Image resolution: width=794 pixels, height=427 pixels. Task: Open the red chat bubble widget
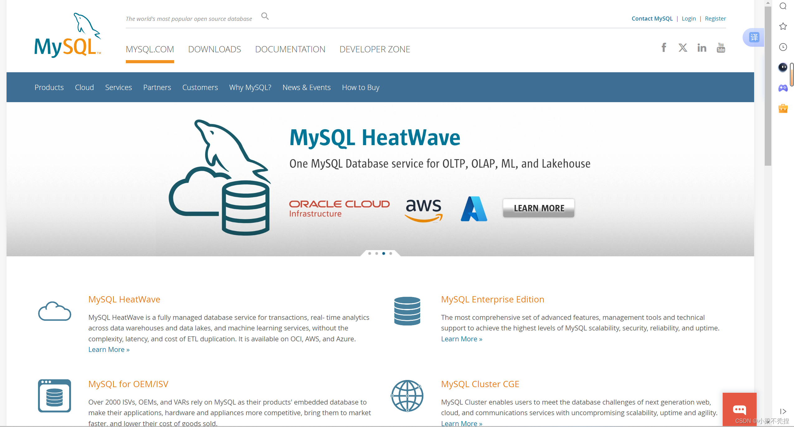point(739,409)
